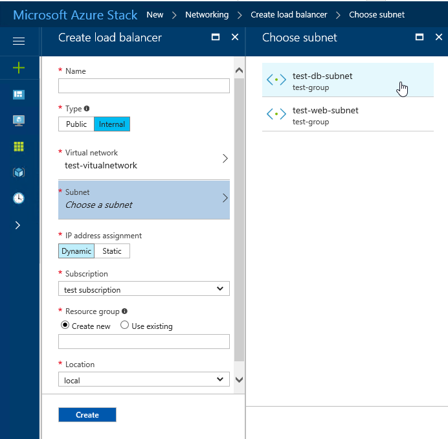448x439 pixels.
Task: Open Subnet selection chevron
Action: point(225,198)
